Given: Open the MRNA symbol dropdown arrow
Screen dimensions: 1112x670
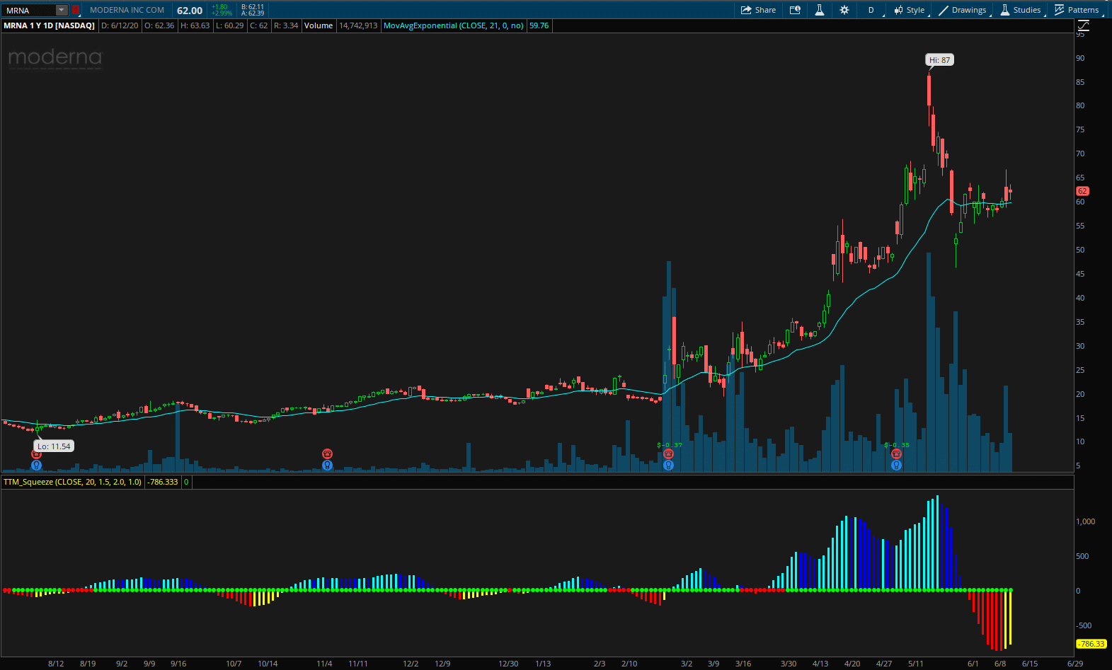Looking at the screenshot, I should (x=62, y=10).
